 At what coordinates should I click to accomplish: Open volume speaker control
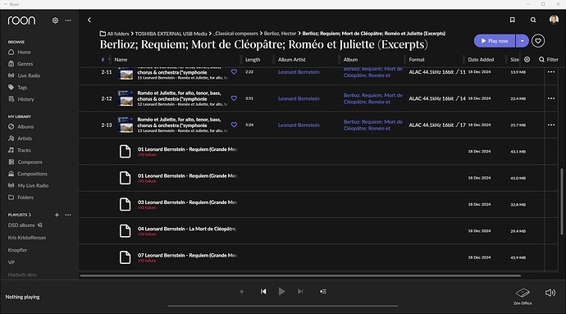(550, 293)
